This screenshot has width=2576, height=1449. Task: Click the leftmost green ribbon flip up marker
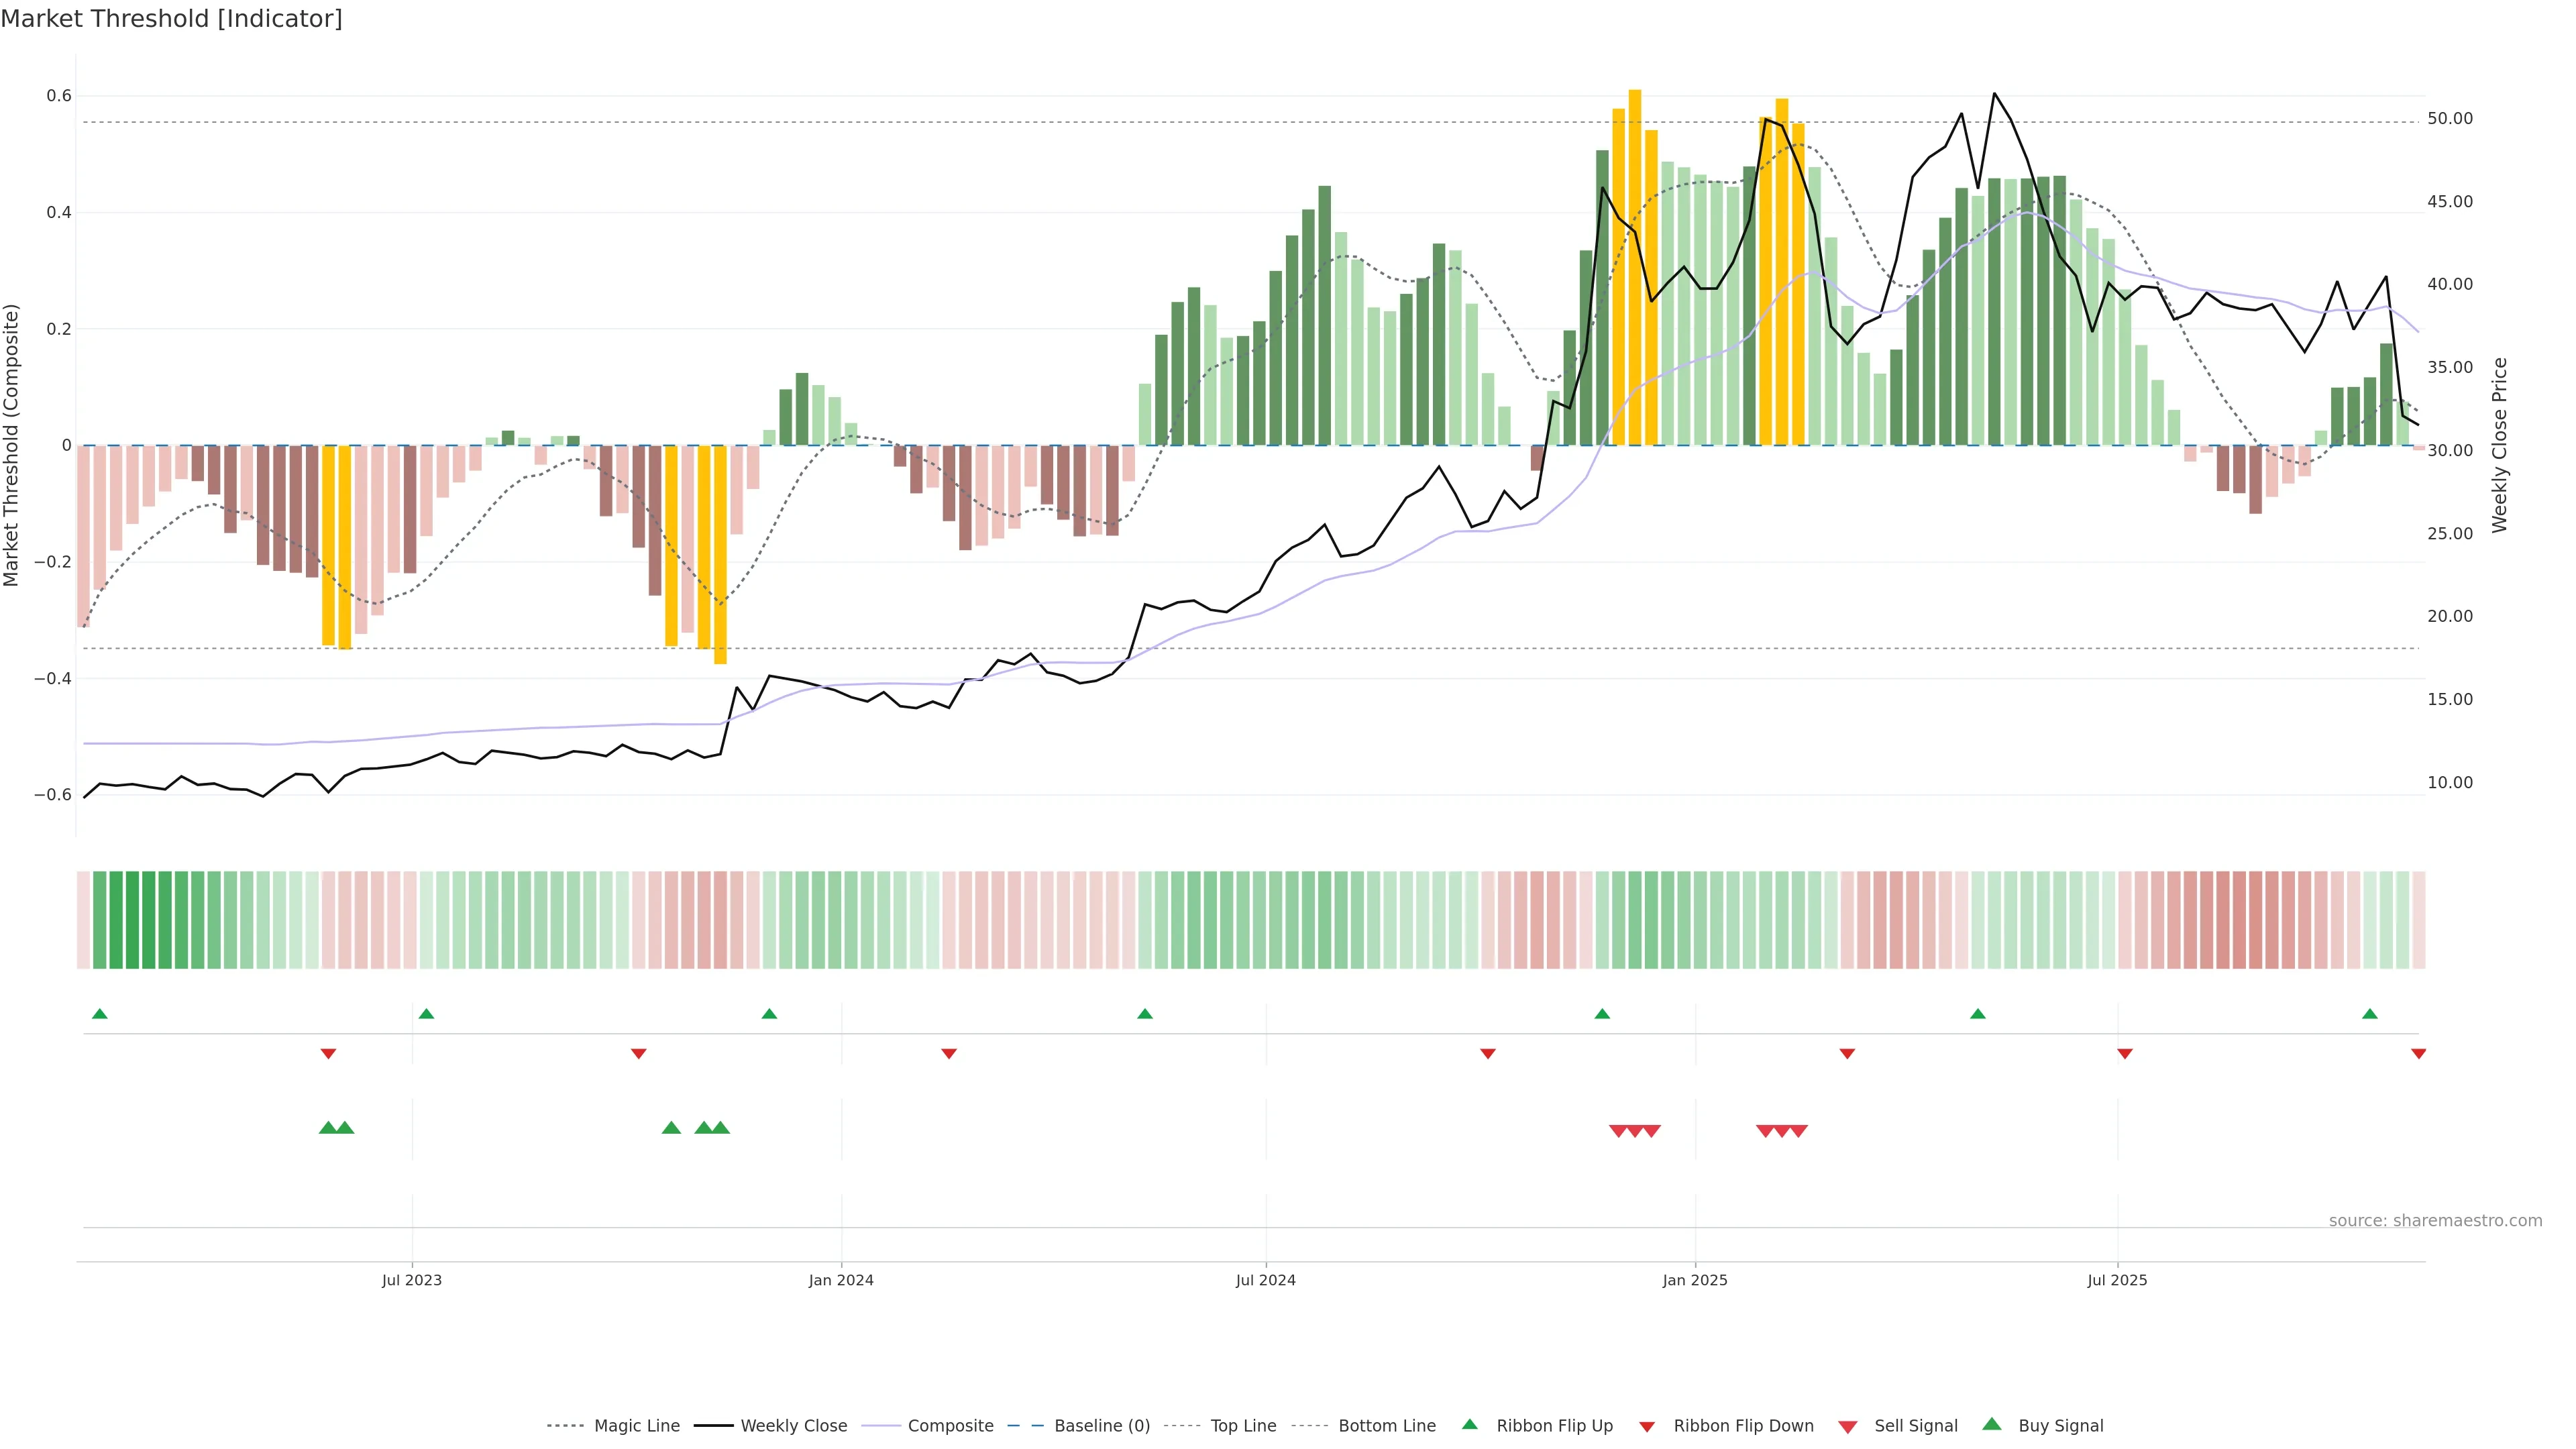[99, 1014]
